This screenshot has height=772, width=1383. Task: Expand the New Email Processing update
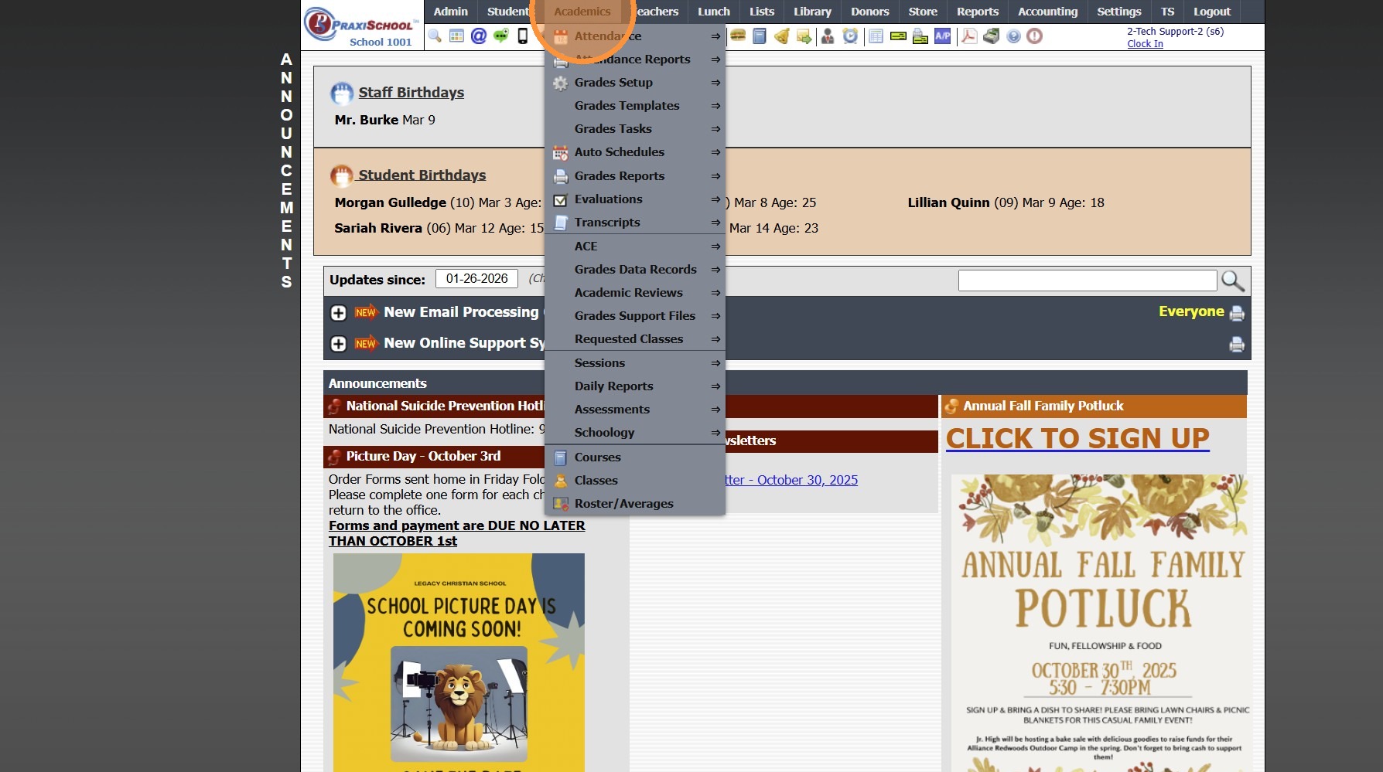(339, 313)
